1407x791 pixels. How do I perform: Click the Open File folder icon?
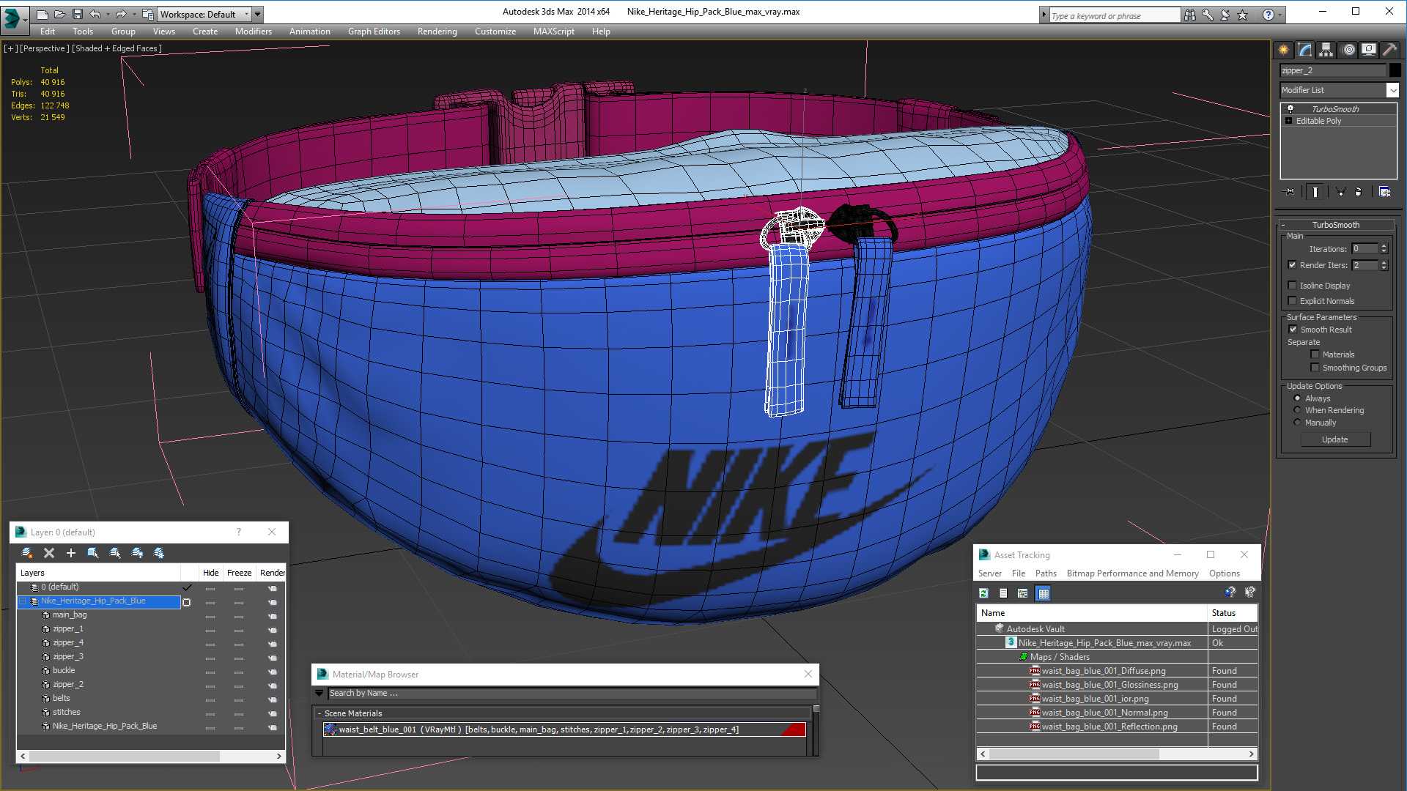tap(59, 14)
